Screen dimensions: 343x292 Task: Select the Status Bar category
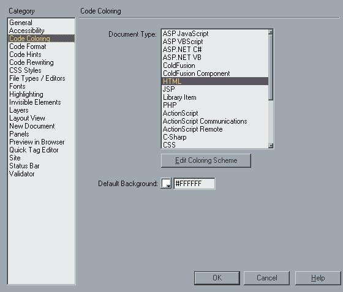pos(42,166)
